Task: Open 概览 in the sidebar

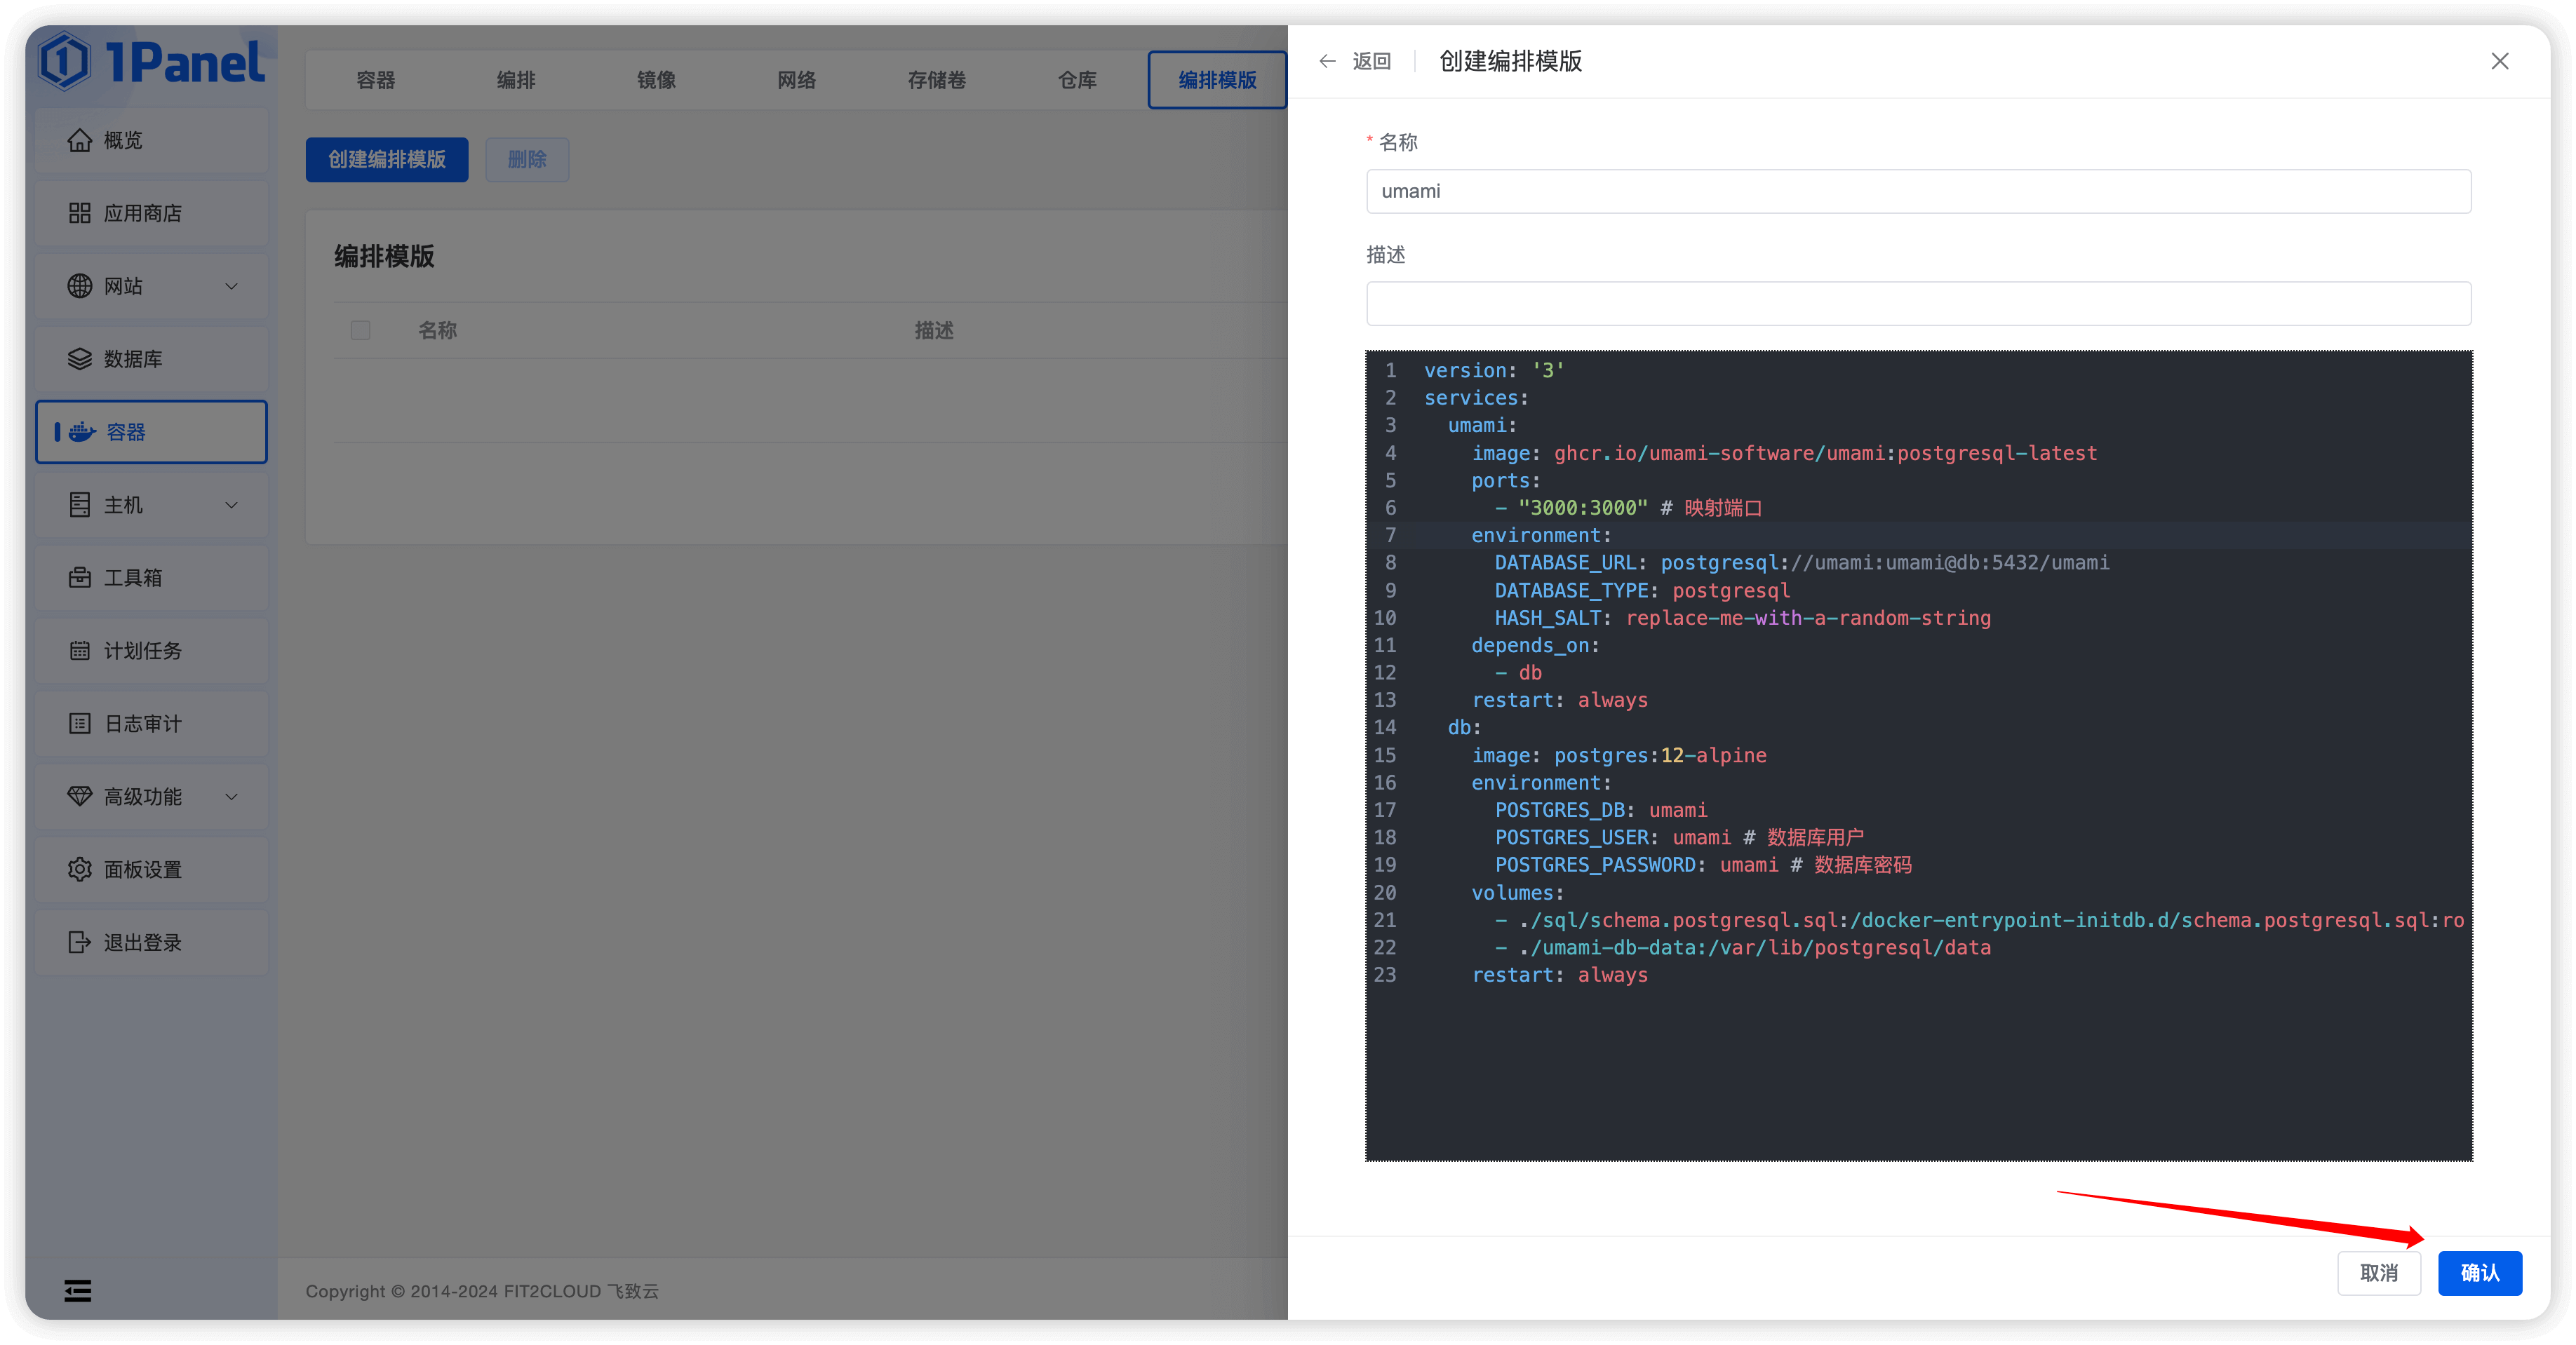Action: [152, 141]
